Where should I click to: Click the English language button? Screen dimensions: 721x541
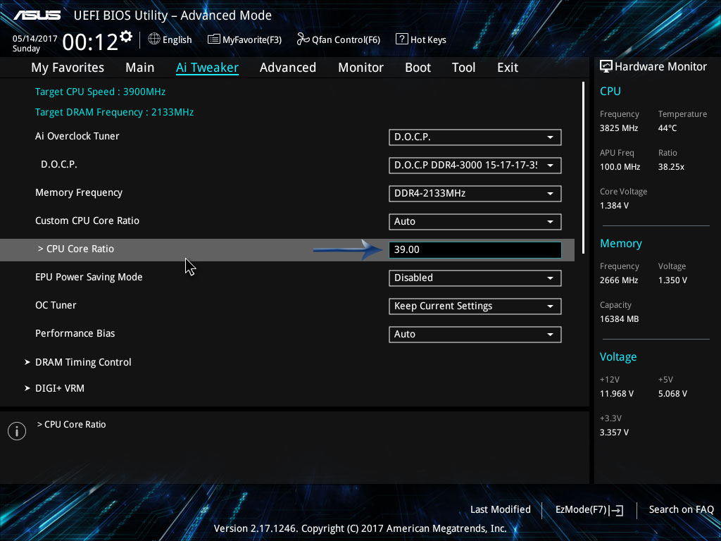pos(170,39)
